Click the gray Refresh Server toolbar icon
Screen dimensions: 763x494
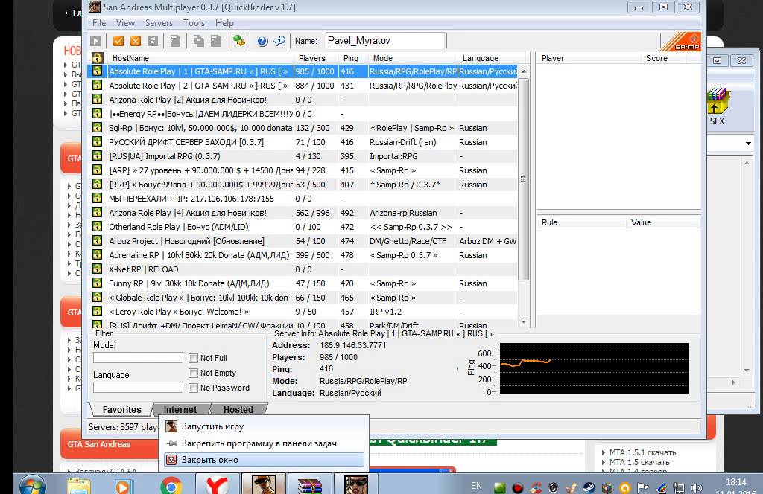point(153,41)
